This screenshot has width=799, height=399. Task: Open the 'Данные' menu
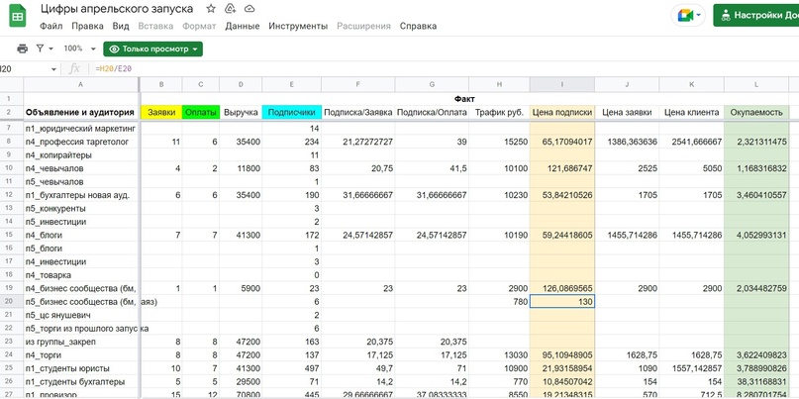click(243, 27)
